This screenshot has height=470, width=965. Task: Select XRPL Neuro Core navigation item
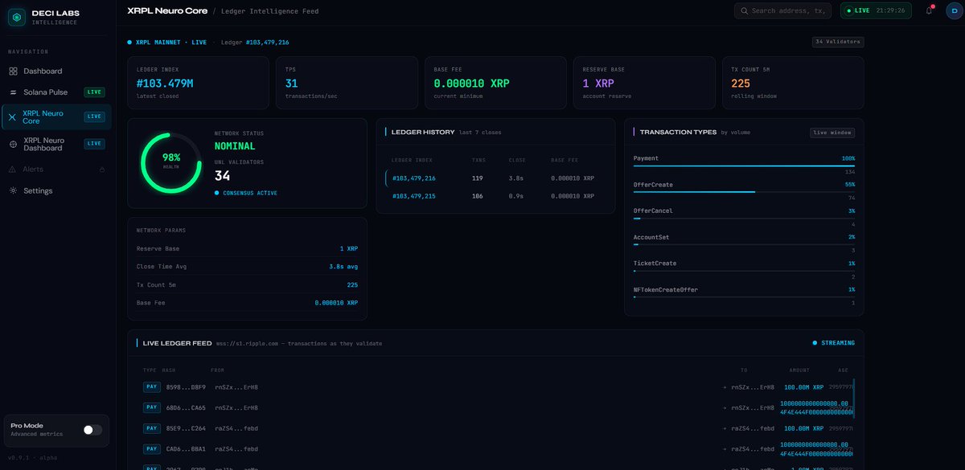coord(57,117)
